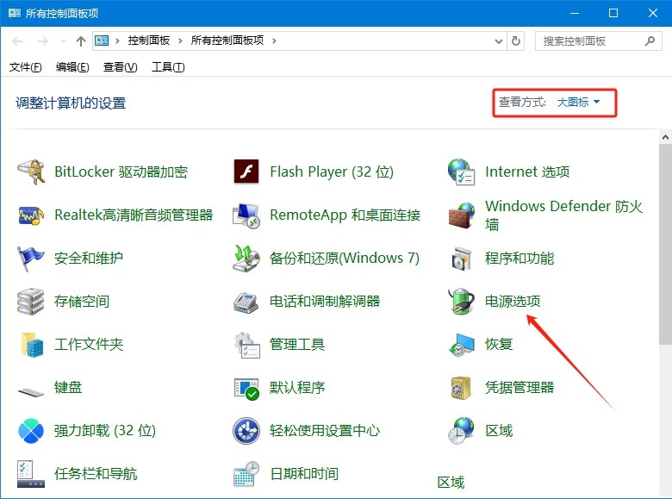Viewport: 672px width, 499px height.
Task: Open the 大图标 view mode dropdown
Action: click(578, 102)
